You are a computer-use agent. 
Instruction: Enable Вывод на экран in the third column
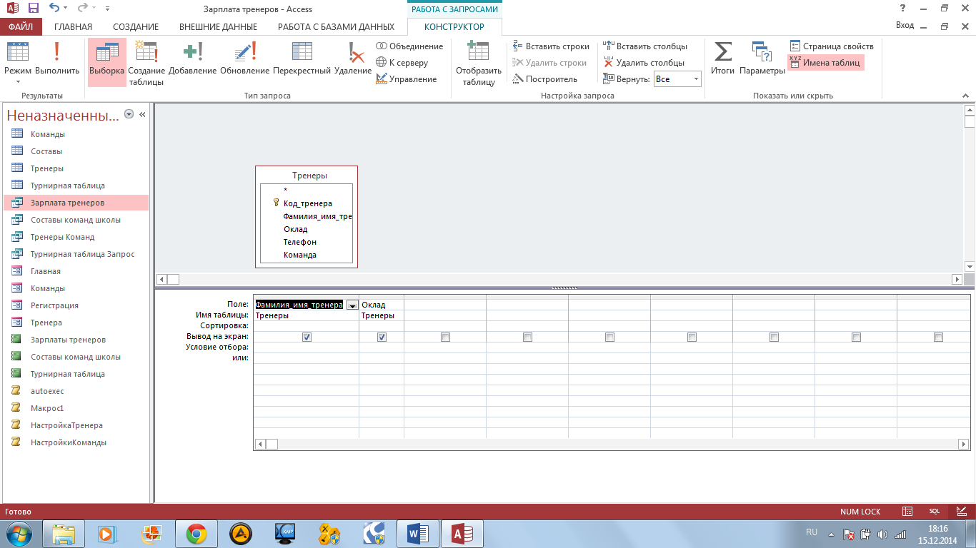(x=445, y=336)
